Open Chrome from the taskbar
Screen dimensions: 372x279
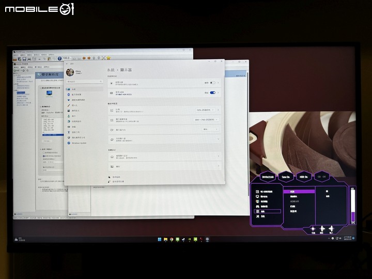(x=172, y=239)
